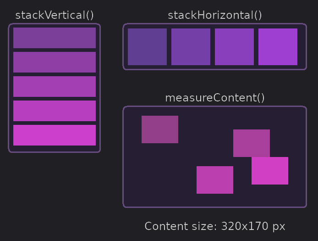Select the darkest indigo square in stackHorizontal
This screenshot has height=241, width=318.
147,47
